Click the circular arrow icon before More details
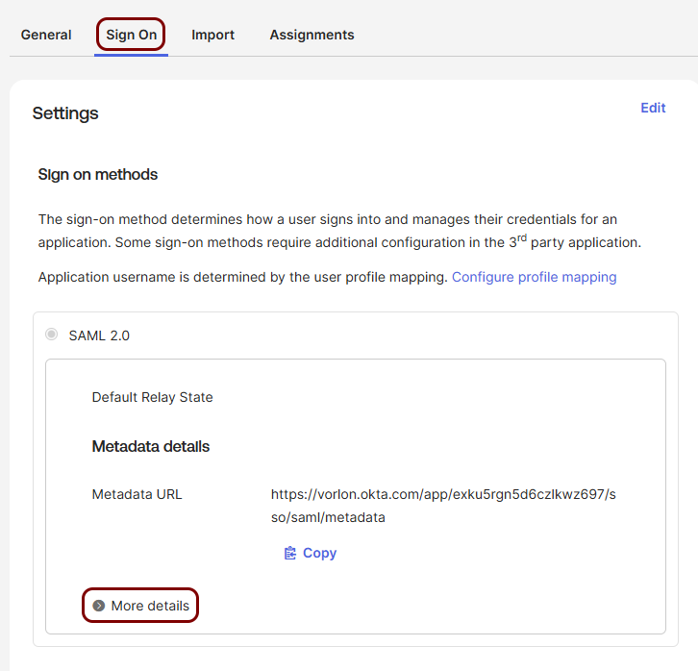698x671 pixels. pos(99,606)
